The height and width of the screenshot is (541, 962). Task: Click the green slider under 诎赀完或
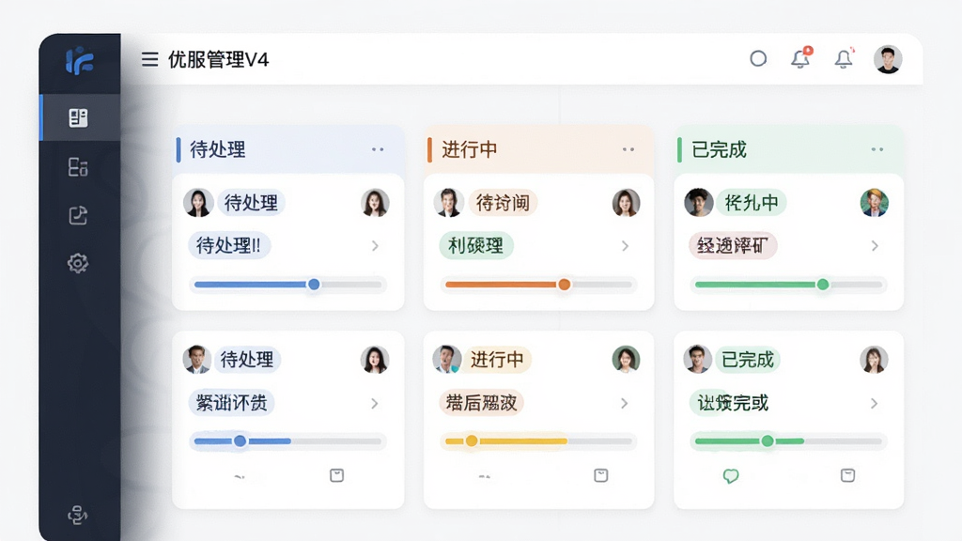point(788,441)
